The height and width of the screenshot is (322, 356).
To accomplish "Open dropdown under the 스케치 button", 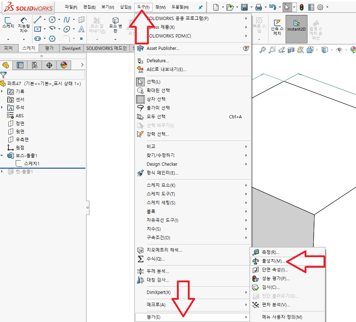I will 8,39.
